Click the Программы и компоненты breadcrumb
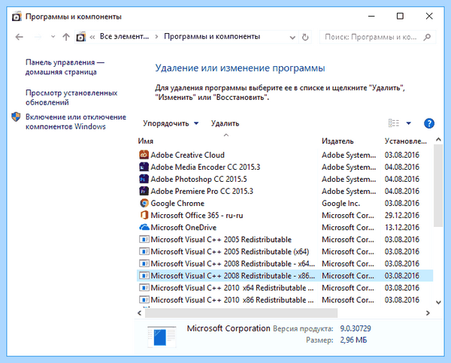 click(212, 37)
